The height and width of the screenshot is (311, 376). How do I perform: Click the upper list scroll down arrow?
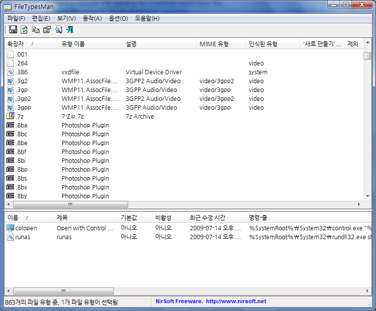tap(367, 196)
